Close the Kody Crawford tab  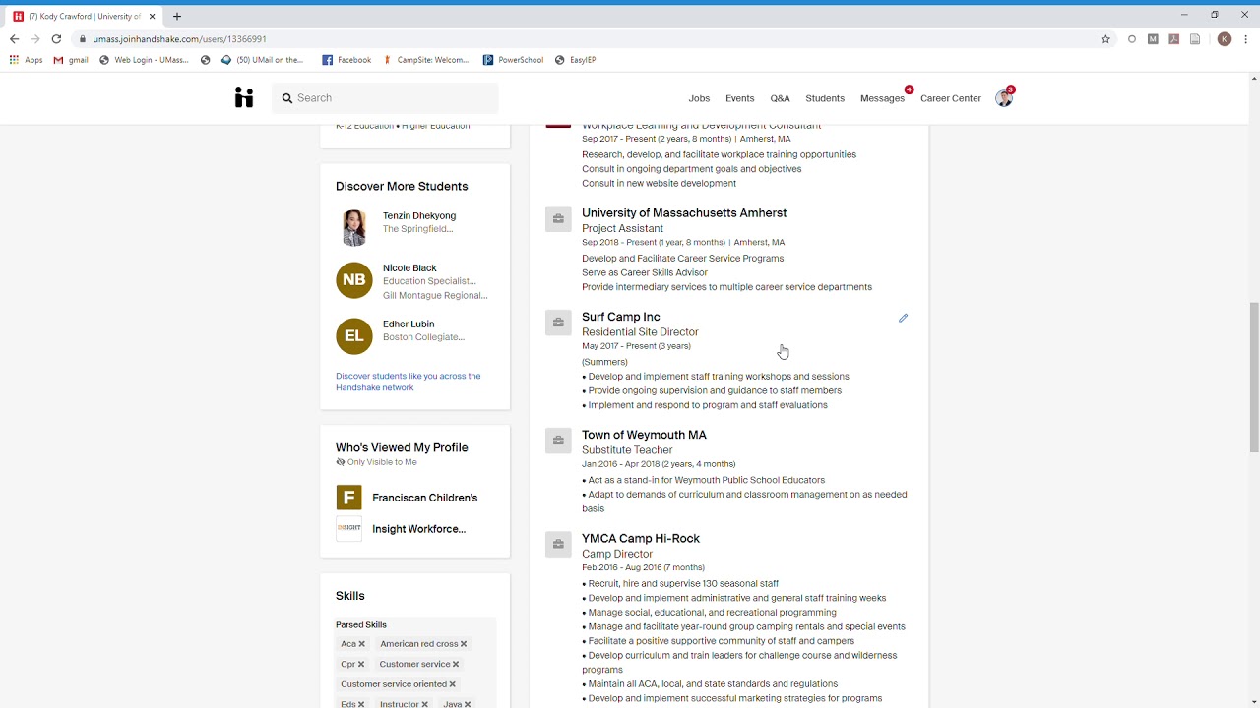(x=152, y=17)
